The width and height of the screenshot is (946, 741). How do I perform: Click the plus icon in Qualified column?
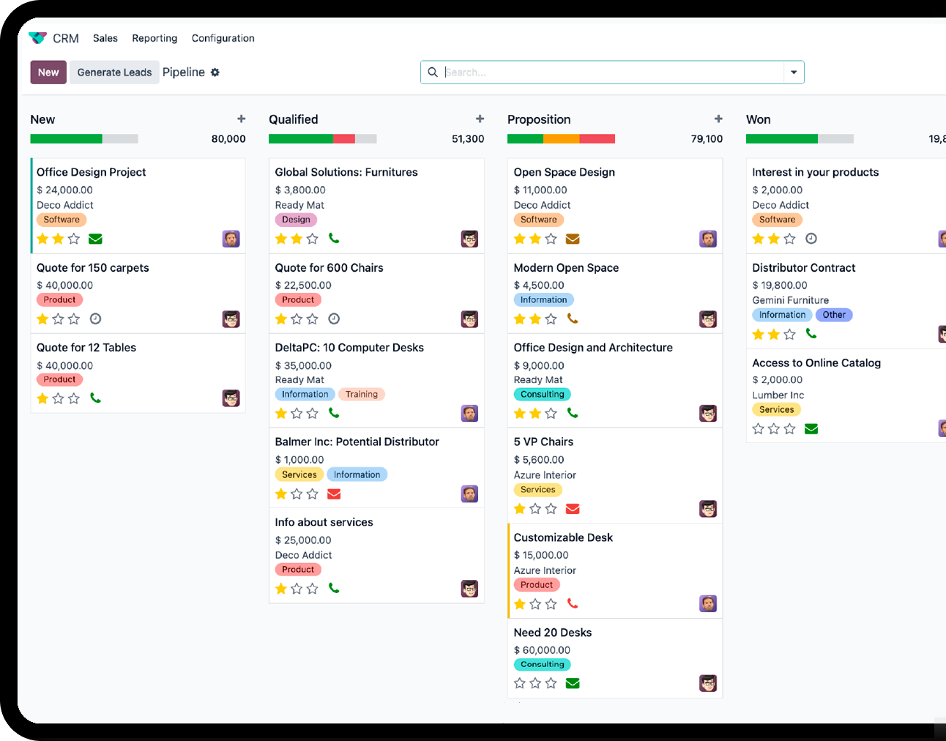click(480, 119)
